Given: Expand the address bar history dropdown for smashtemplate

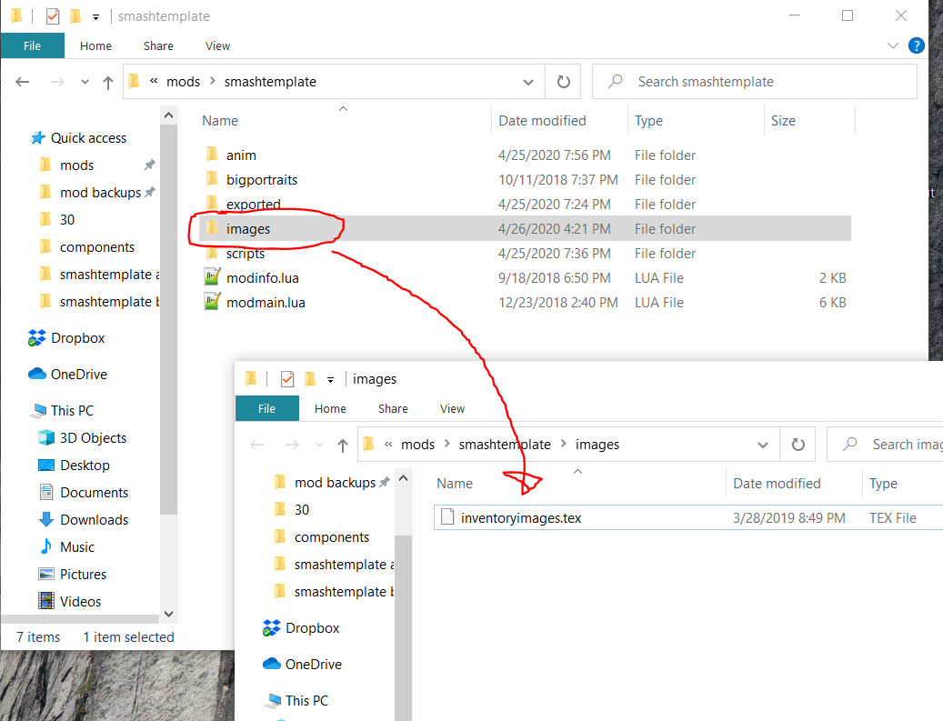Looking at the screenshot, I should pyautogui.click(x=528, y=82).
